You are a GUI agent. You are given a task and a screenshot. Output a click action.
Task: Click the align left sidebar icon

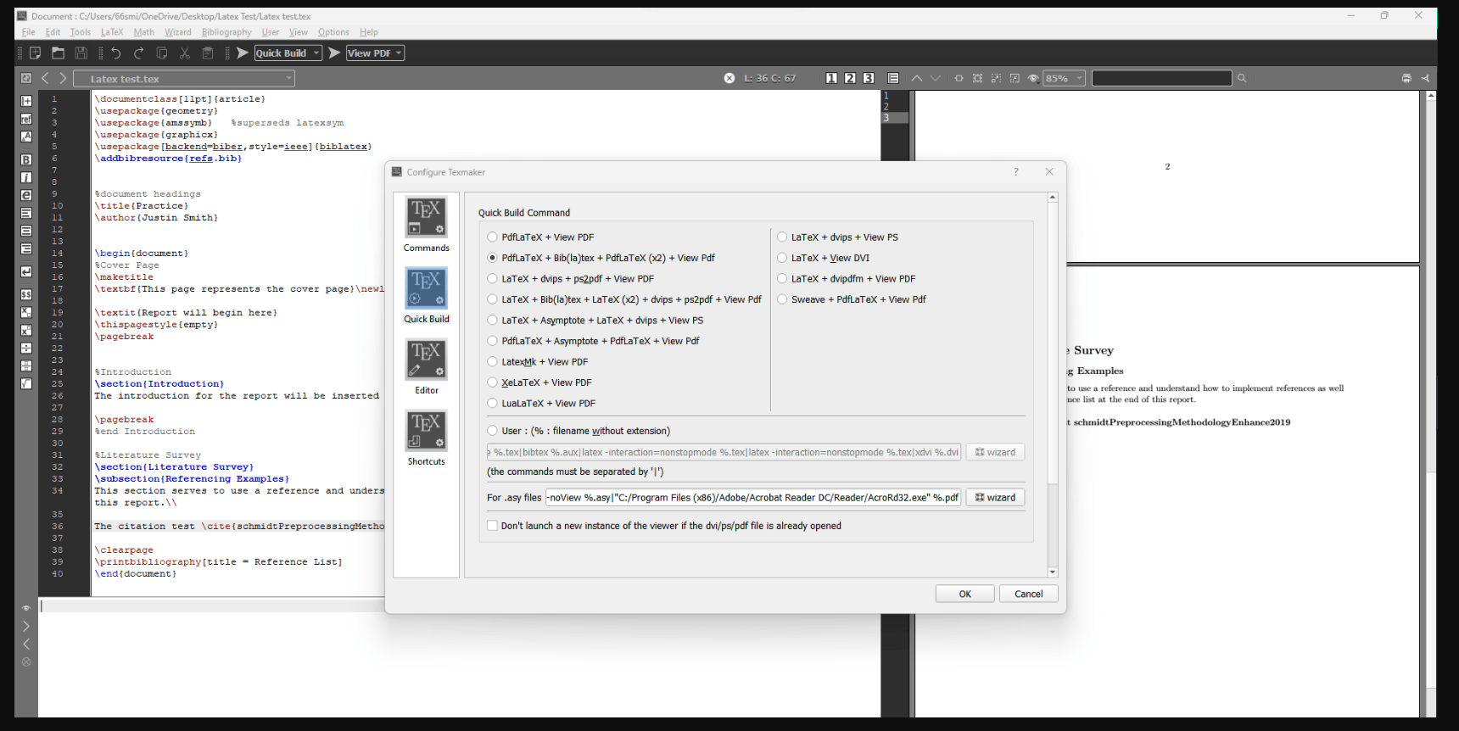[x=26, y=213]
